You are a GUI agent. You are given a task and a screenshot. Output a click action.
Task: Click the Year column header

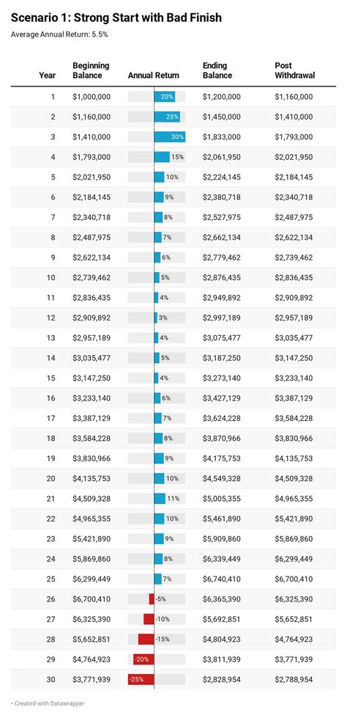click(48, 75)
